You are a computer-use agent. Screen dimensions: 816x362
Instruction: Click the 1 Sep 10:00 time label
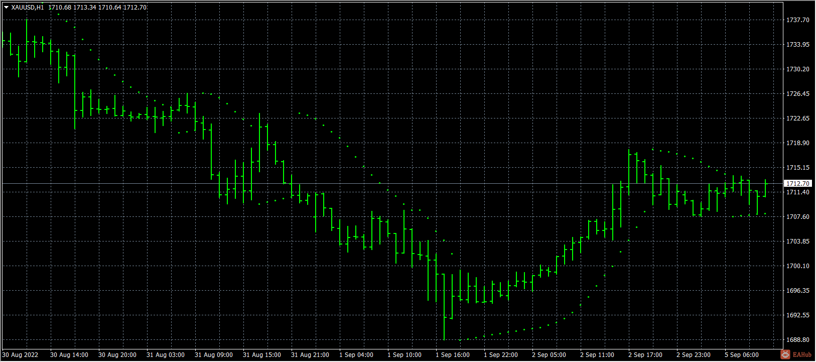pyautogui.click(x=404, y=355)
